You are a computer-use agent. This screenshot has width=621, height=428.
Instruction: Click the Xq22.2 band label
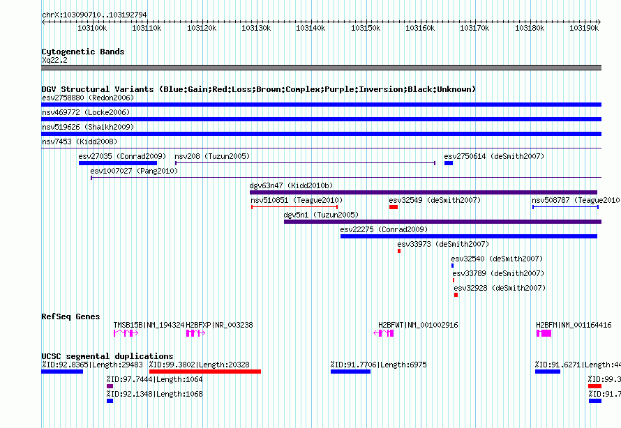tap(54, 60)
